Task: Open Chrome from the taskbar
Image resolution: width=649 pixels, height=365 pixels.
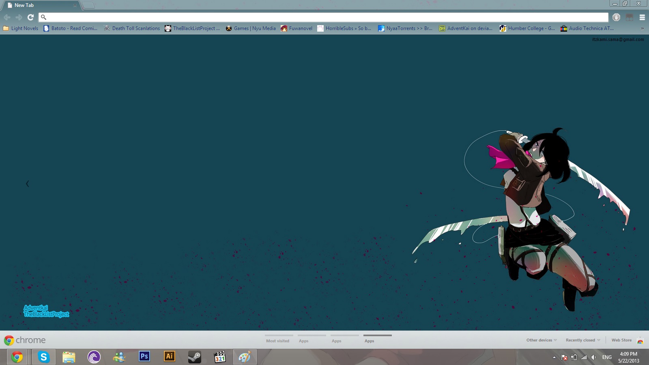Action: 17,357
